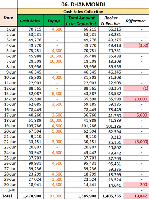Select rocket collection value 41,760
This screenshot has height=199, width=149.
111,115
